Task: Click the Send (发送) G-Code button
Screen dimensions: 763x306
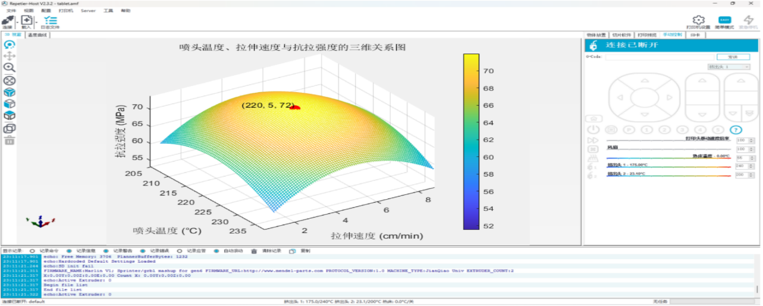Action: click(x=732, y=57)
